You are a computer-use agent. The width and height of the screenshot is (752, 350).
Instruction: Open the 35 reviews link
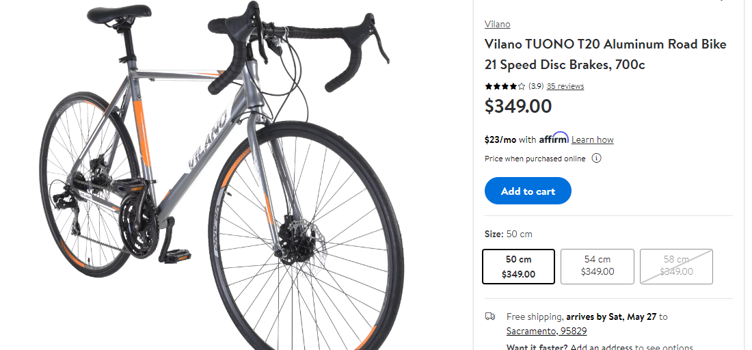pyautogui.click(x=565, y=86)
